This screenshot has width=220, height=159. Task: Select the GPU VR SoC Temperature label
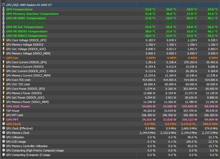(x=25, y=27)
